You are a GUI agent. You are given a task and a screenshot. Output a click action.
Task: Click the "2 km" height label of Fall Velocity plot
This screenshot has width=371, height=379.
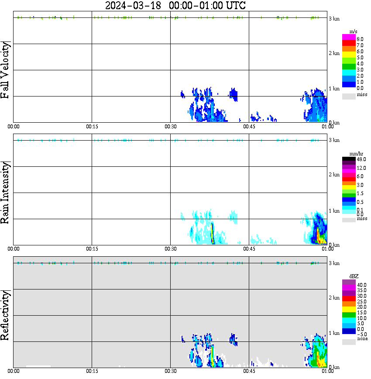(334, 53)
